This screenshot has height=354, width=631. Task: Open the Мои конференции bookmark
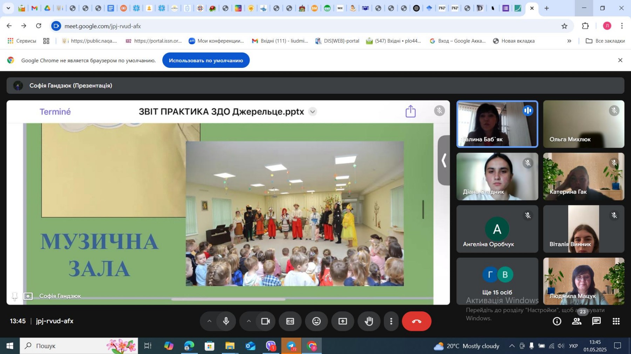pyautogui.click(x=216, y=41)
